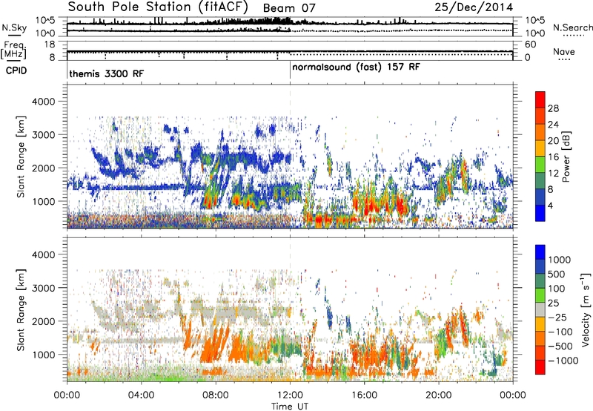Click the 'N.Search' legend label
This screenshot has height=411, width=593.
tap(572, 27)
